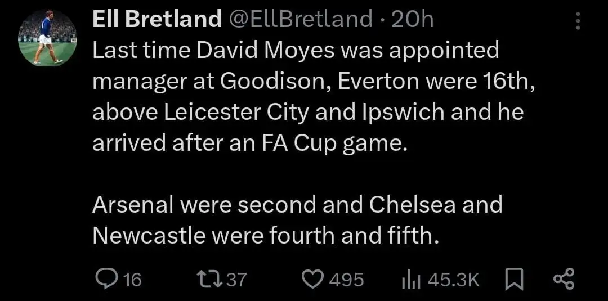Open the three-dot more options menu
The image size is (608, 301).
point(577,21)
